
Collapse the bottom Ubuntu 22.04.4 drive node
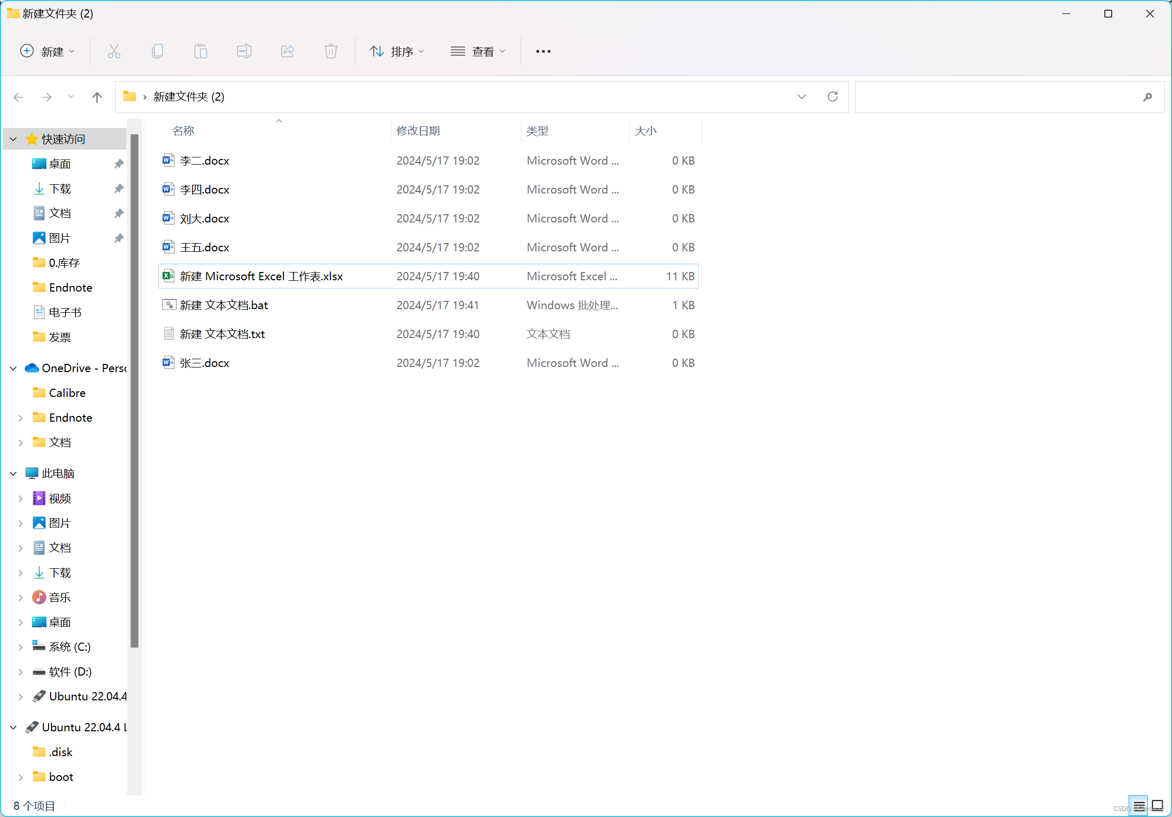coord(13,727)
